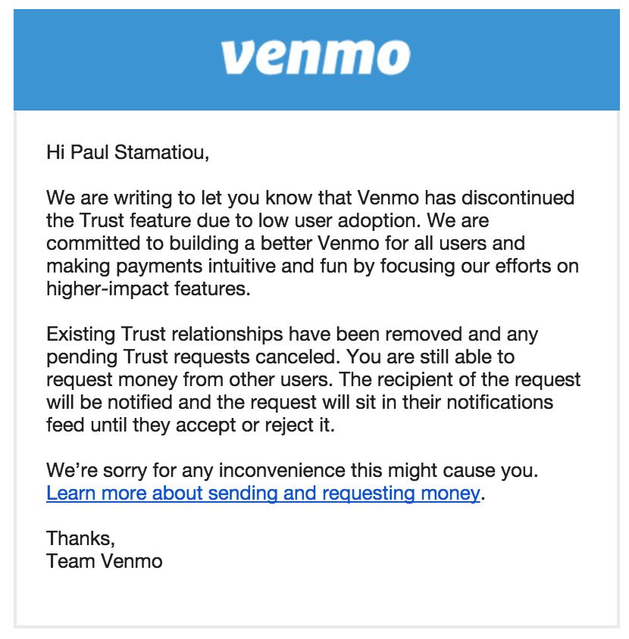Viewport: 629px width, 639px height.
Task: Click the closing word 'Thanks,'
Action: [x=80, y=538]
